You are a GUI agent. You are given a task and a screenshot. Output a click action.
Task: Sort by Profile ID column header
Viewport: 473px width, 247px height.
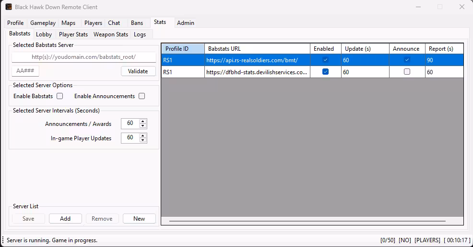(x=183, y=49)
